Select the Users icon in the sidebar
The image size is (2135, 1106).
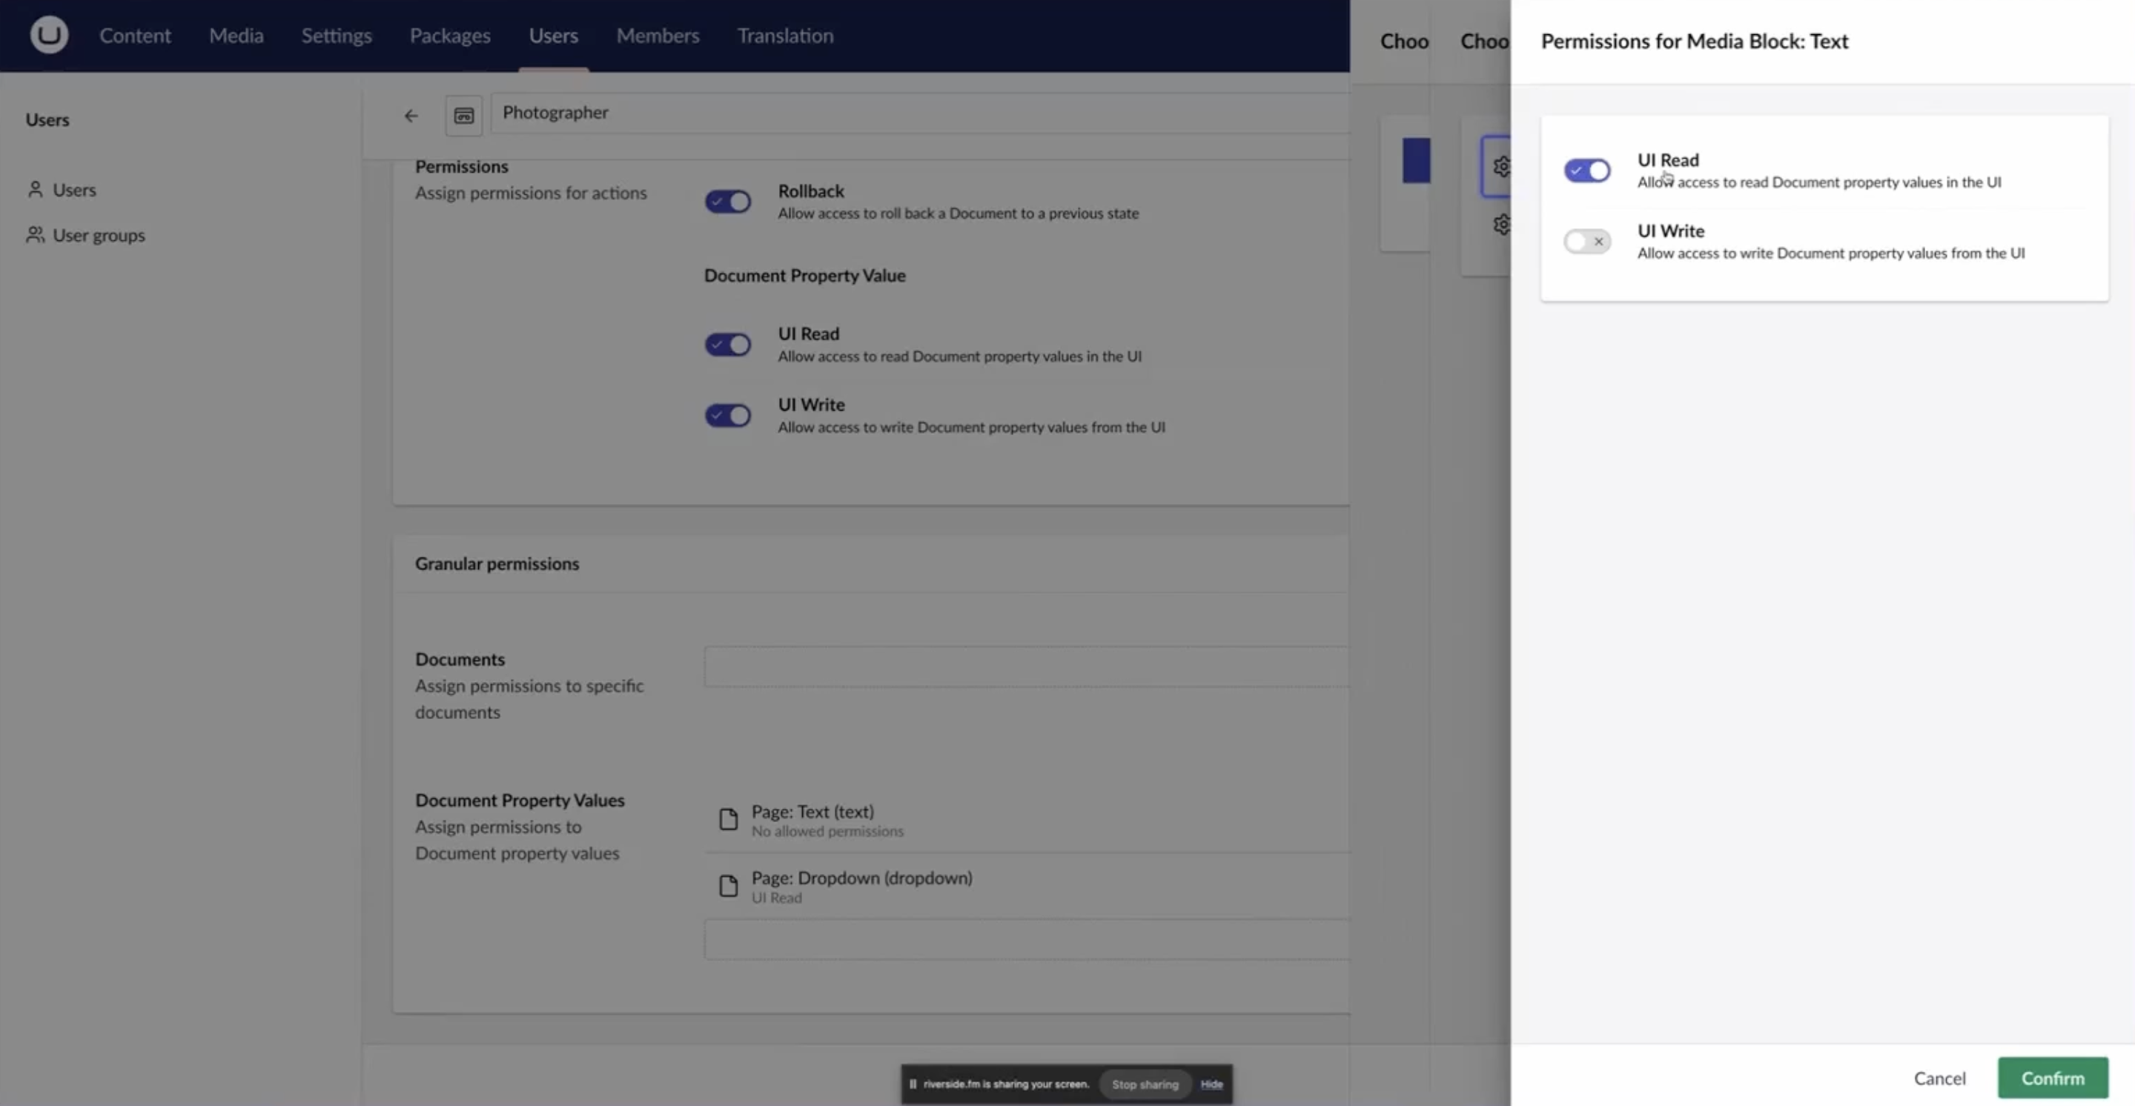35,190
